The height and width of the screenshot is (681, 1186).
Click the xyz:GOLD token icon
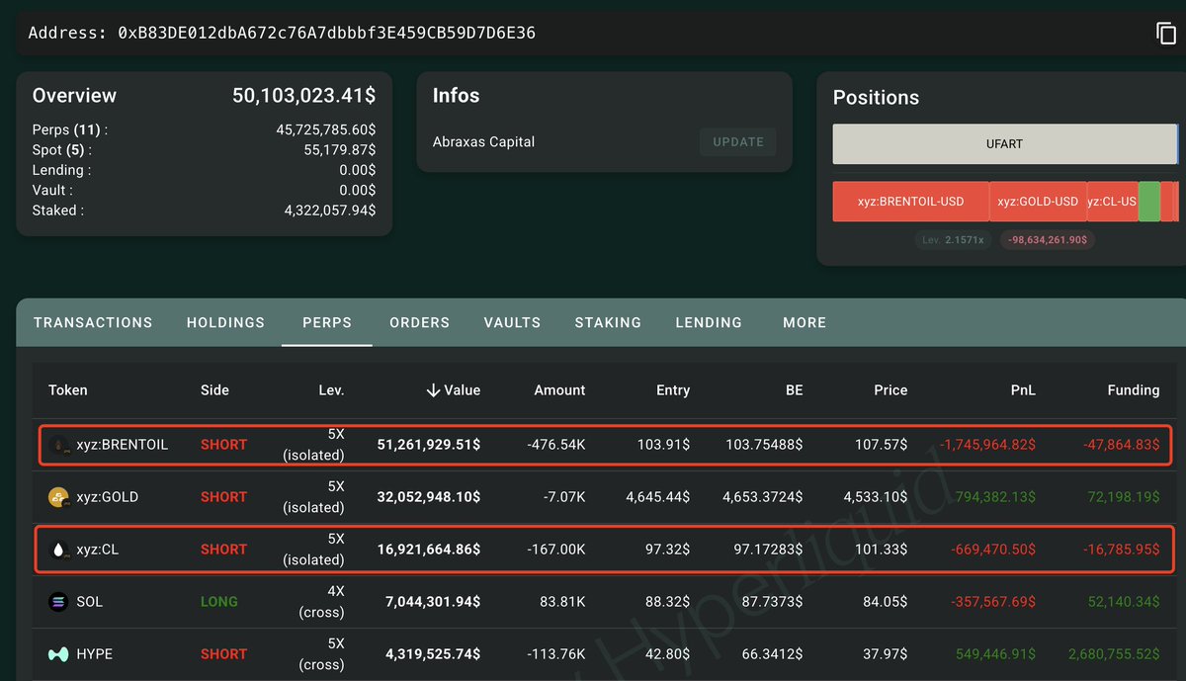click(x=58, y=497)
